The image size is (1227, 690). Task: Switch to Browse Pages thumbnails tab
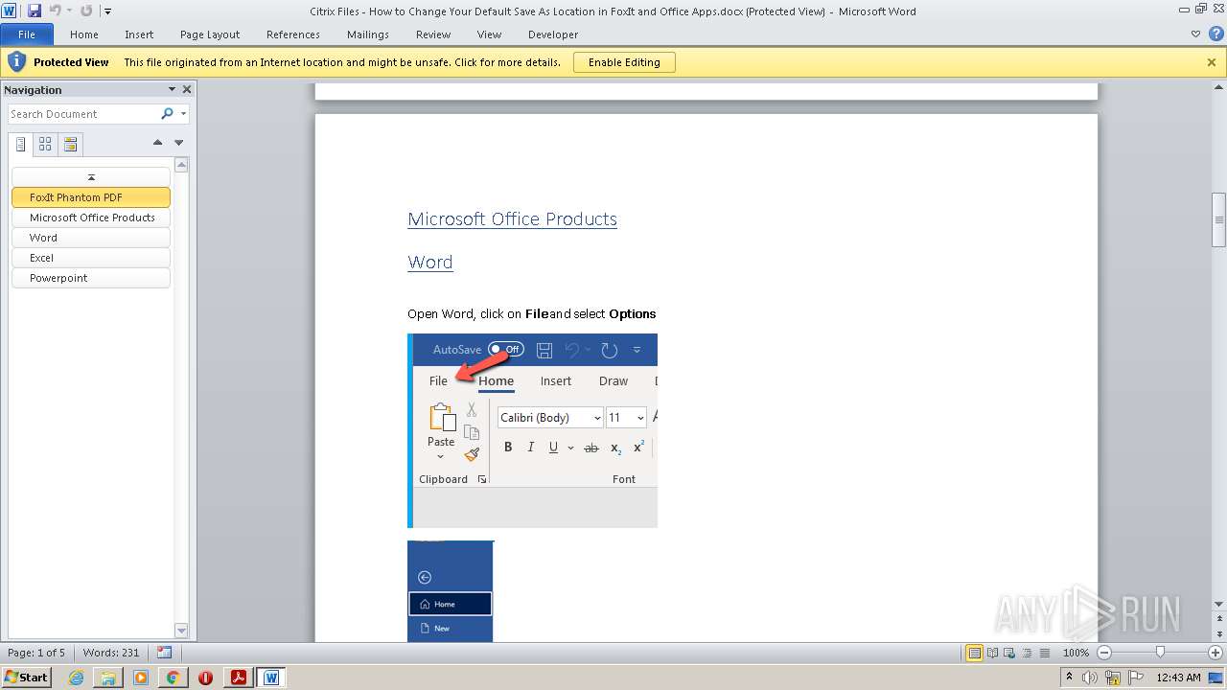(x=45, y=145)
